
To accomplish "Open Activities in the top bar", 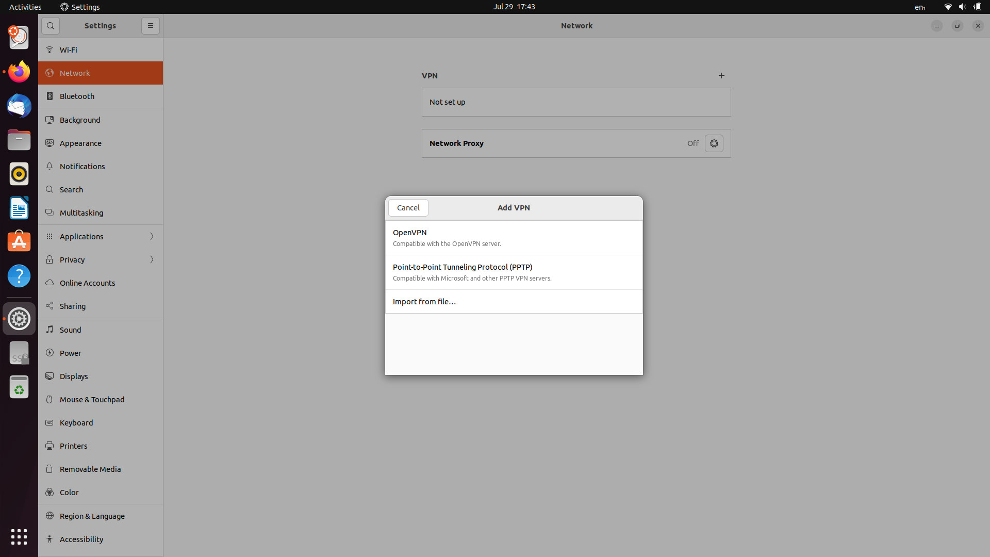I will pyautogui.click(x=25, y=7).
